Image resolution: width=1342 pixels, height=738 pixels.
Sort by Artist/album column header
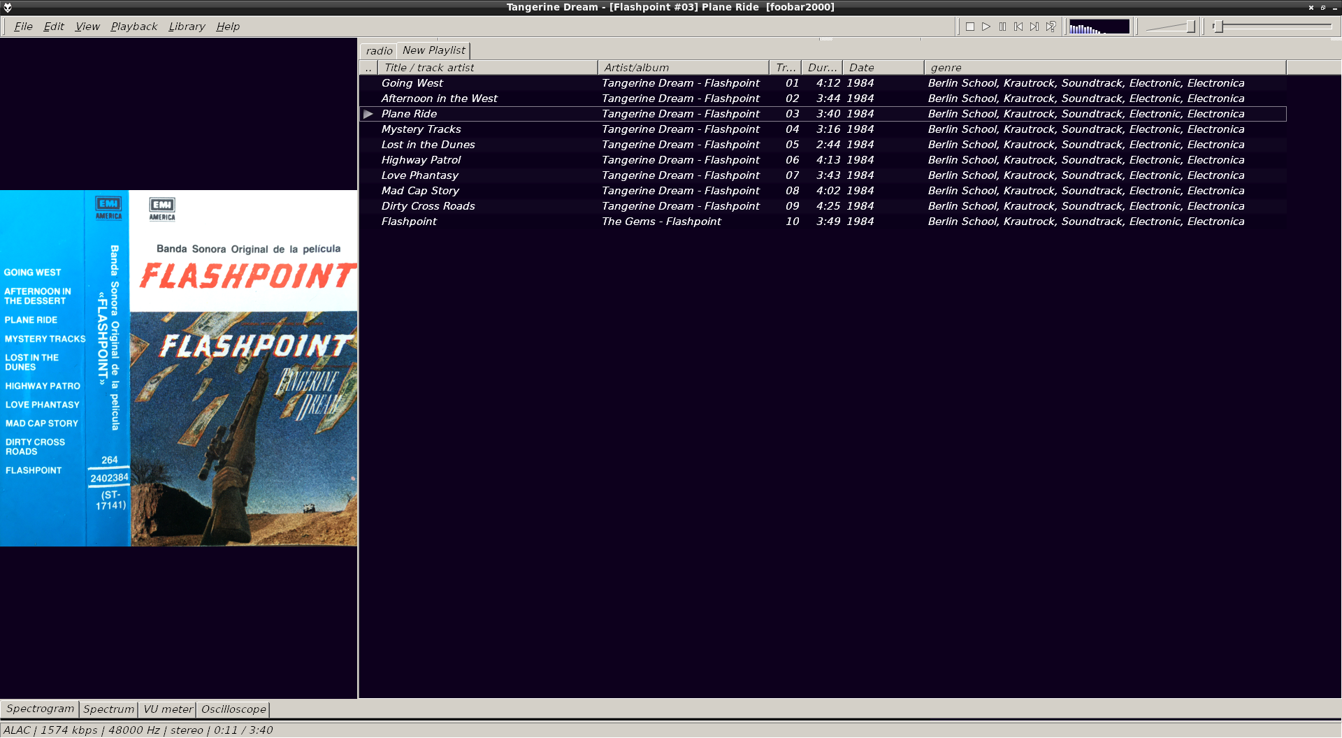[x=683, y=68]
